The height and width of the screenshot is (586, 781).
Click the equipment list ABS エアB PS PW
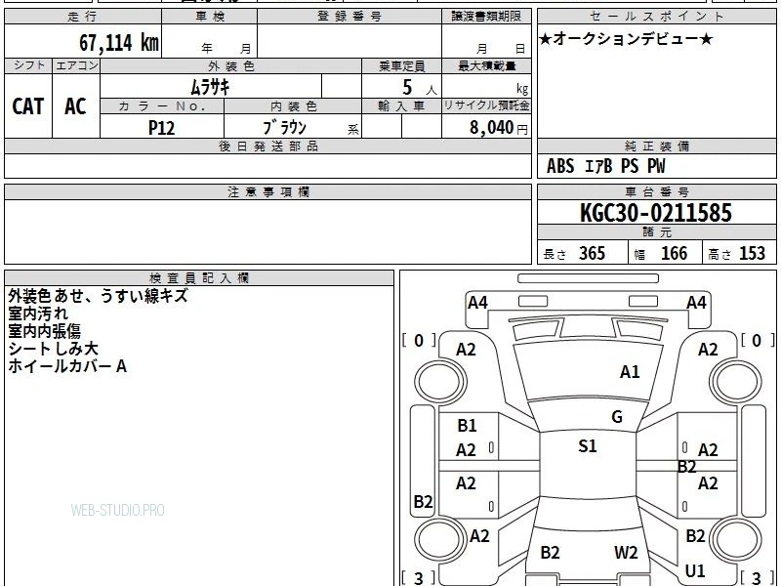(x=605, y=166)
